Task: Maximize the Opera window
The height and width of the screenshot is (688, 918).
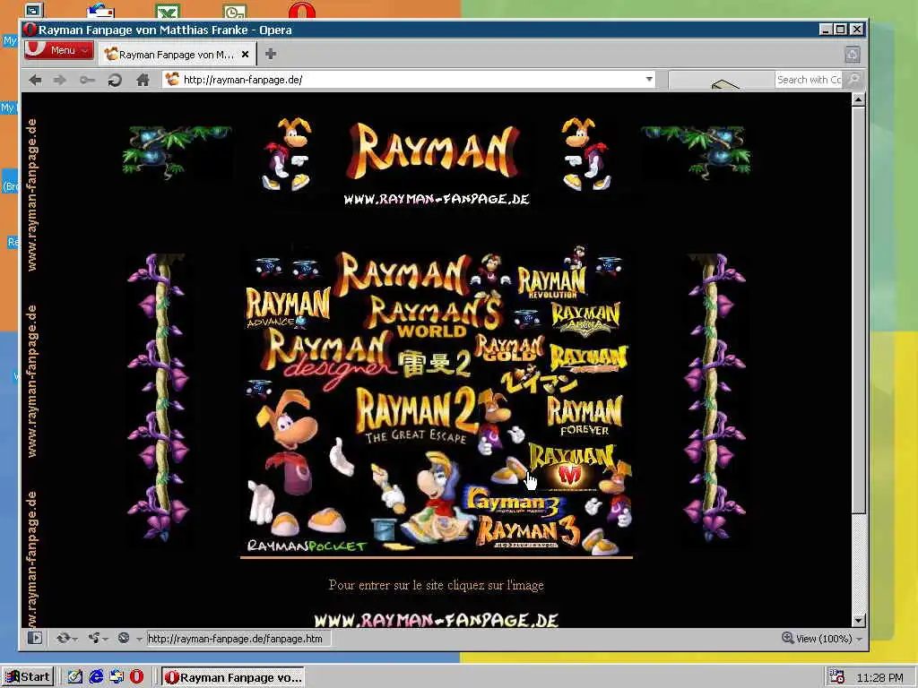Action: (841, 30)
